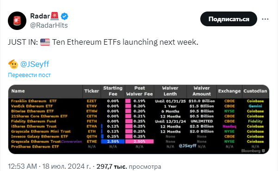The image size is (278, 171).
Task: Click the Custodian column header
Action: pyautogui.click(x=255, y=91)
